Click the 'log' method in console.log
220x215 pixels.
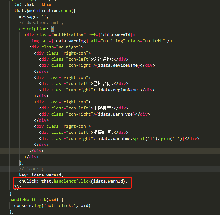(x=38, y=206)
